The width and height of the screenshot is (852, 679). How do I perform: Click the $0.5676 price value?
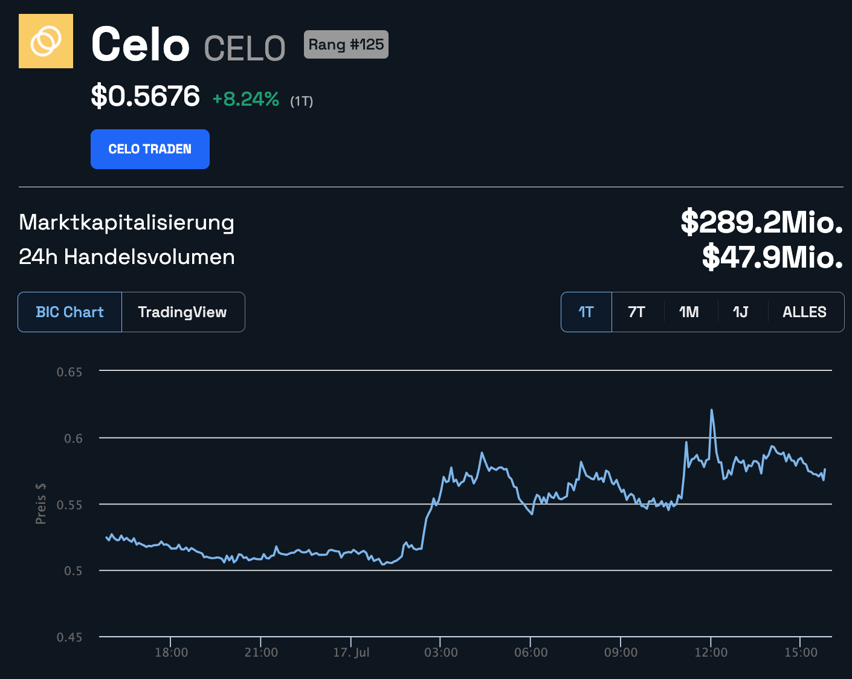[x=145, y=97]
